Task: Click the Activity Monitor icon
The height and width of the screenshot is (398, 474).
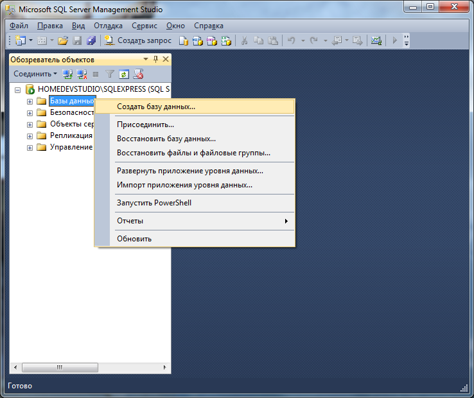Action: [x=376, y=40]
